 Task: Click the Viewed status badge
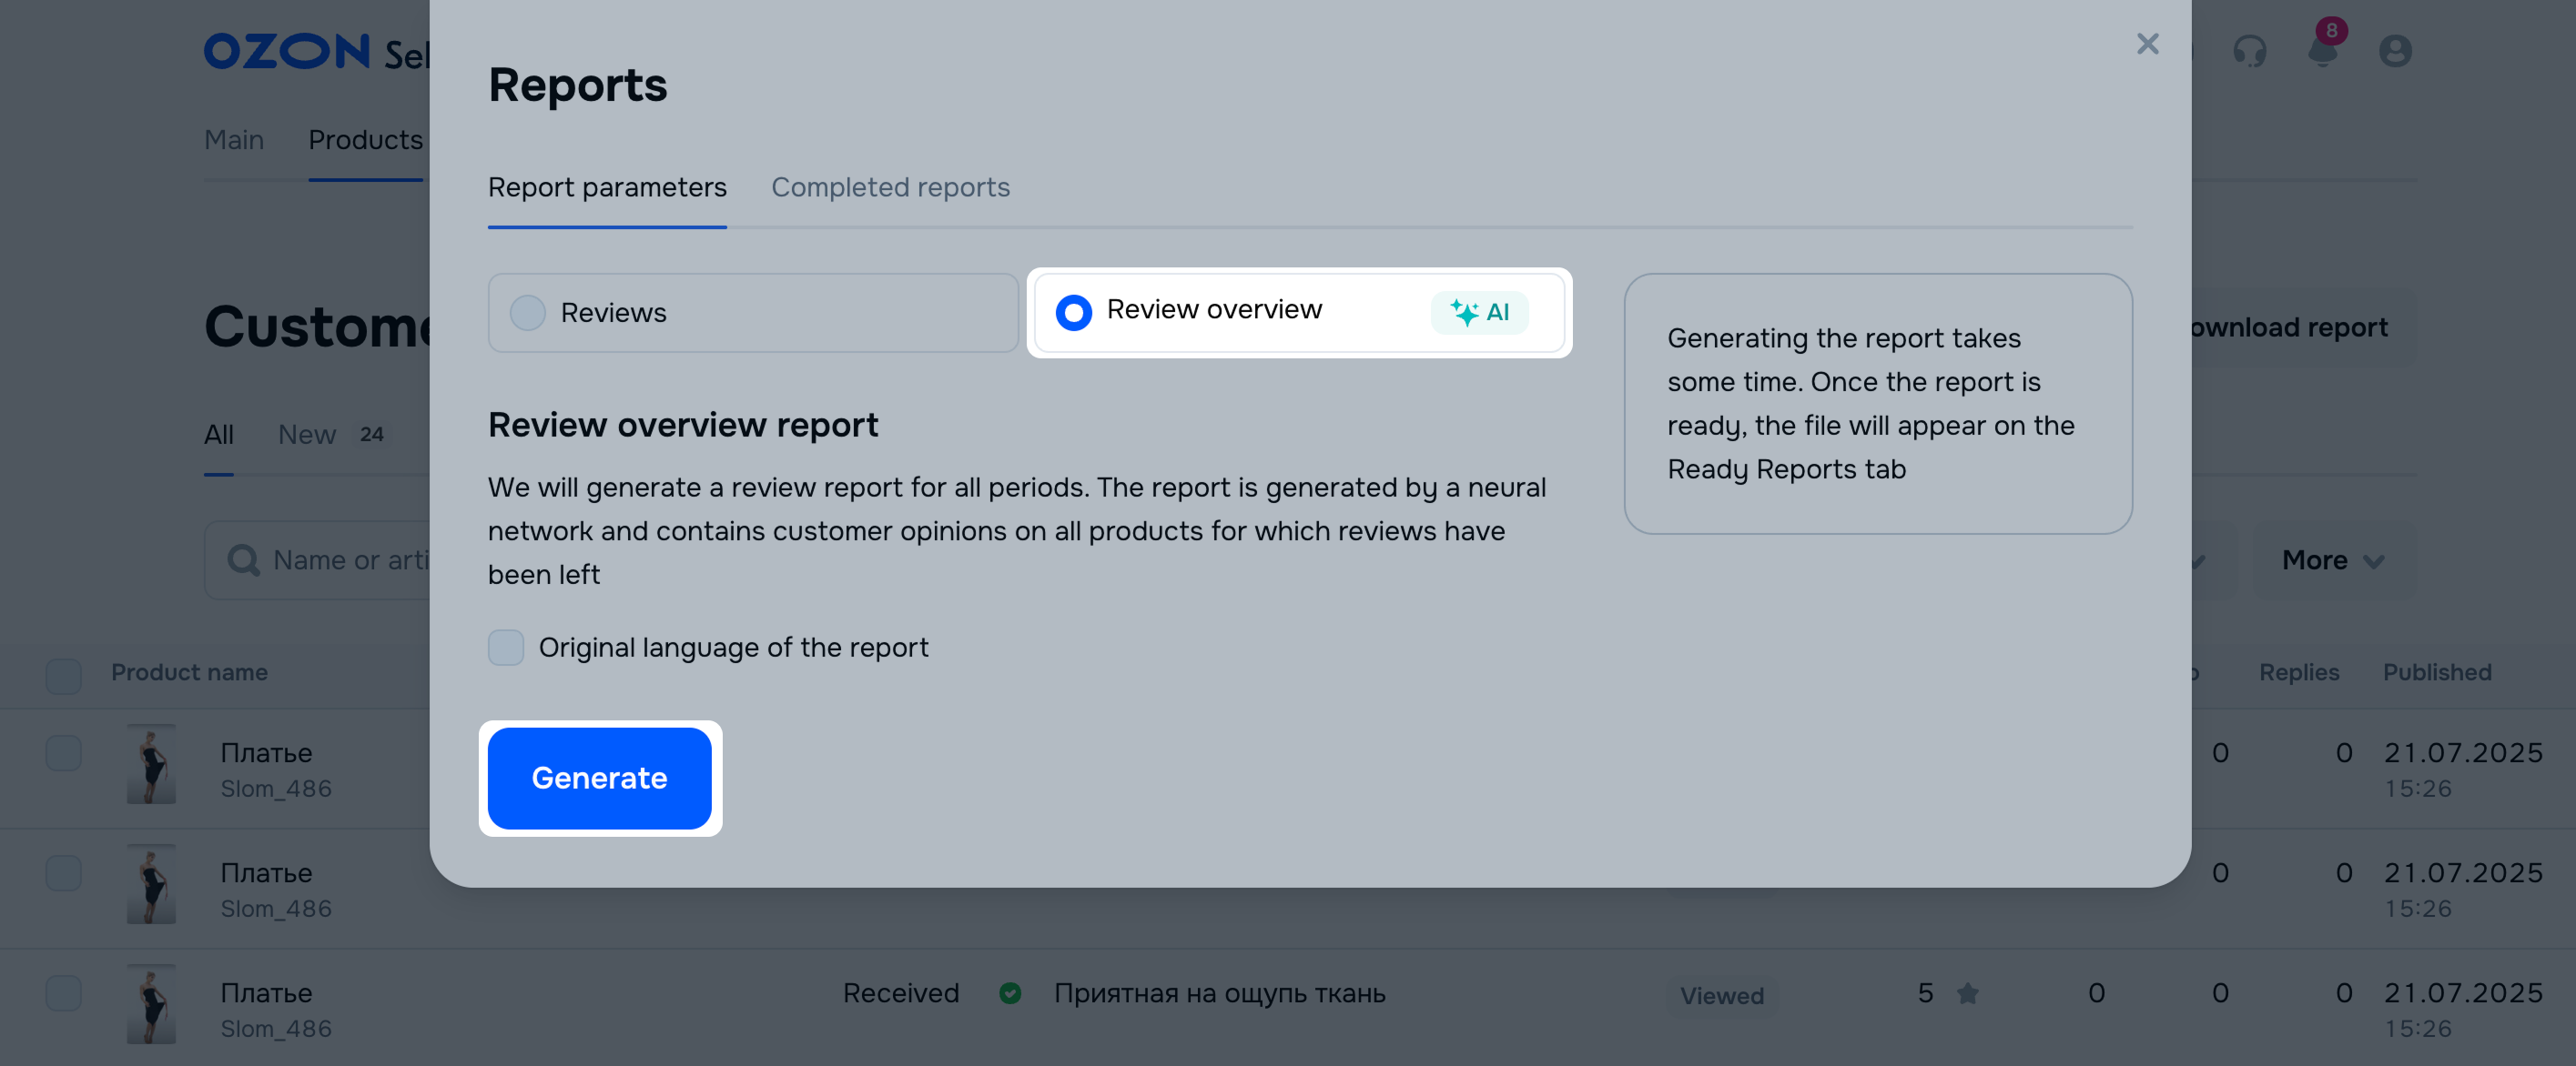(1721, 995)
